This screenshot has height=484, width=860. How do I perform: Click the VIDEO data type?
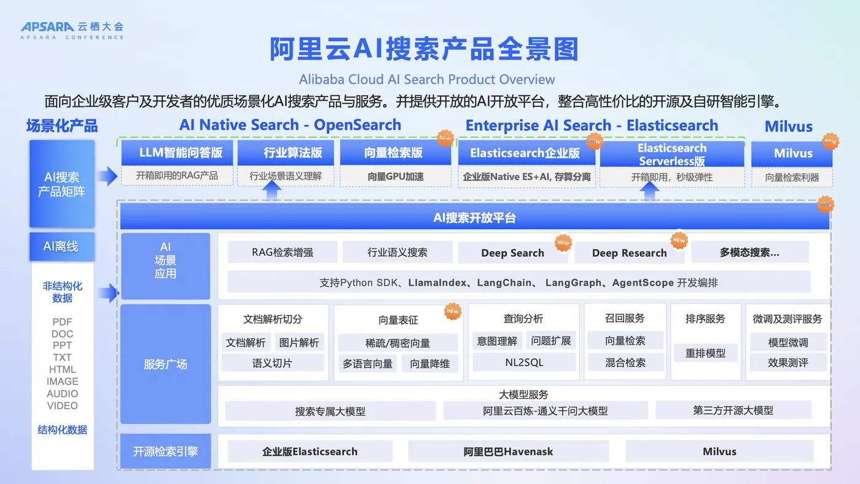click(62, 405)
